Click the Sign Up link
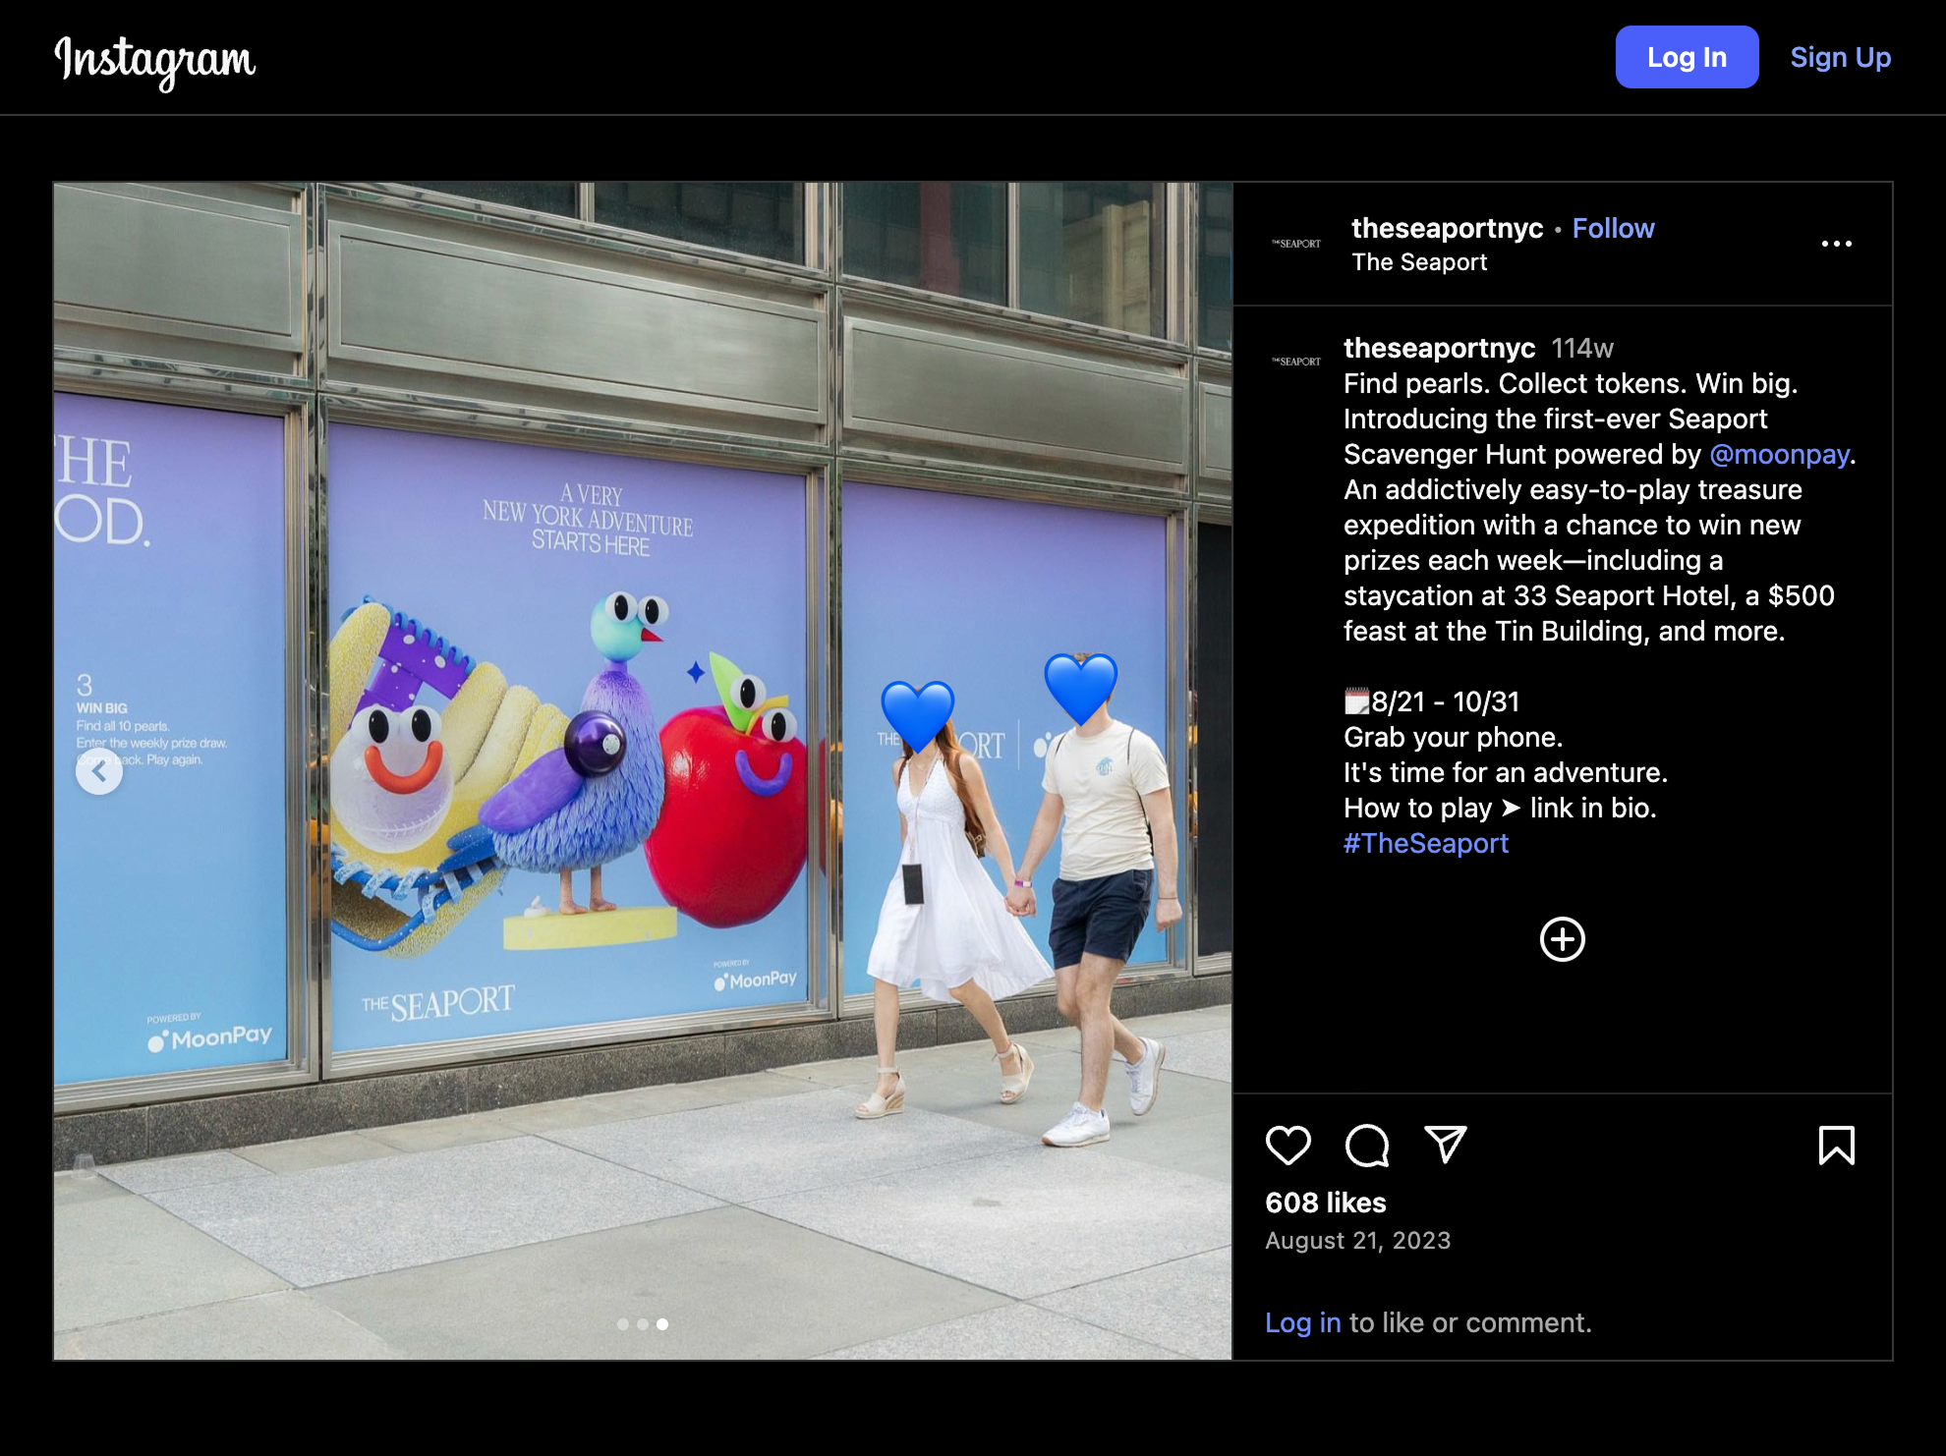This screenshot has height=1456, width=1946. pyautogui.click(x=1840, y=57)
